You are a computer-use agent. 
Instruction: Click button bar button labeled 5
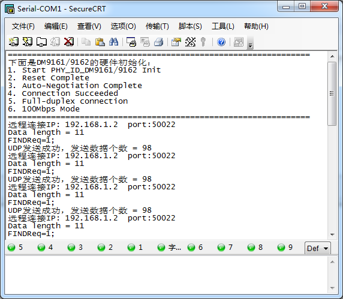click(16, 247)
